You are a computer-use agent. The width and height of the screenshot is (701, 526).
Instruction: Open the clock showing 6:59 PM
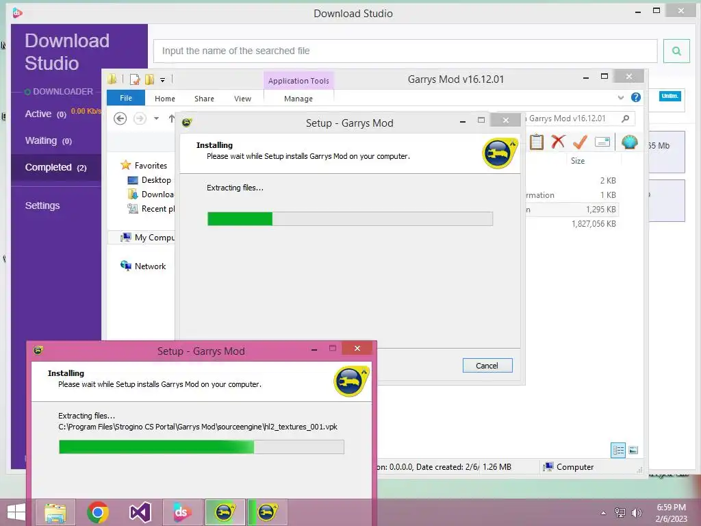pos(671,508)
